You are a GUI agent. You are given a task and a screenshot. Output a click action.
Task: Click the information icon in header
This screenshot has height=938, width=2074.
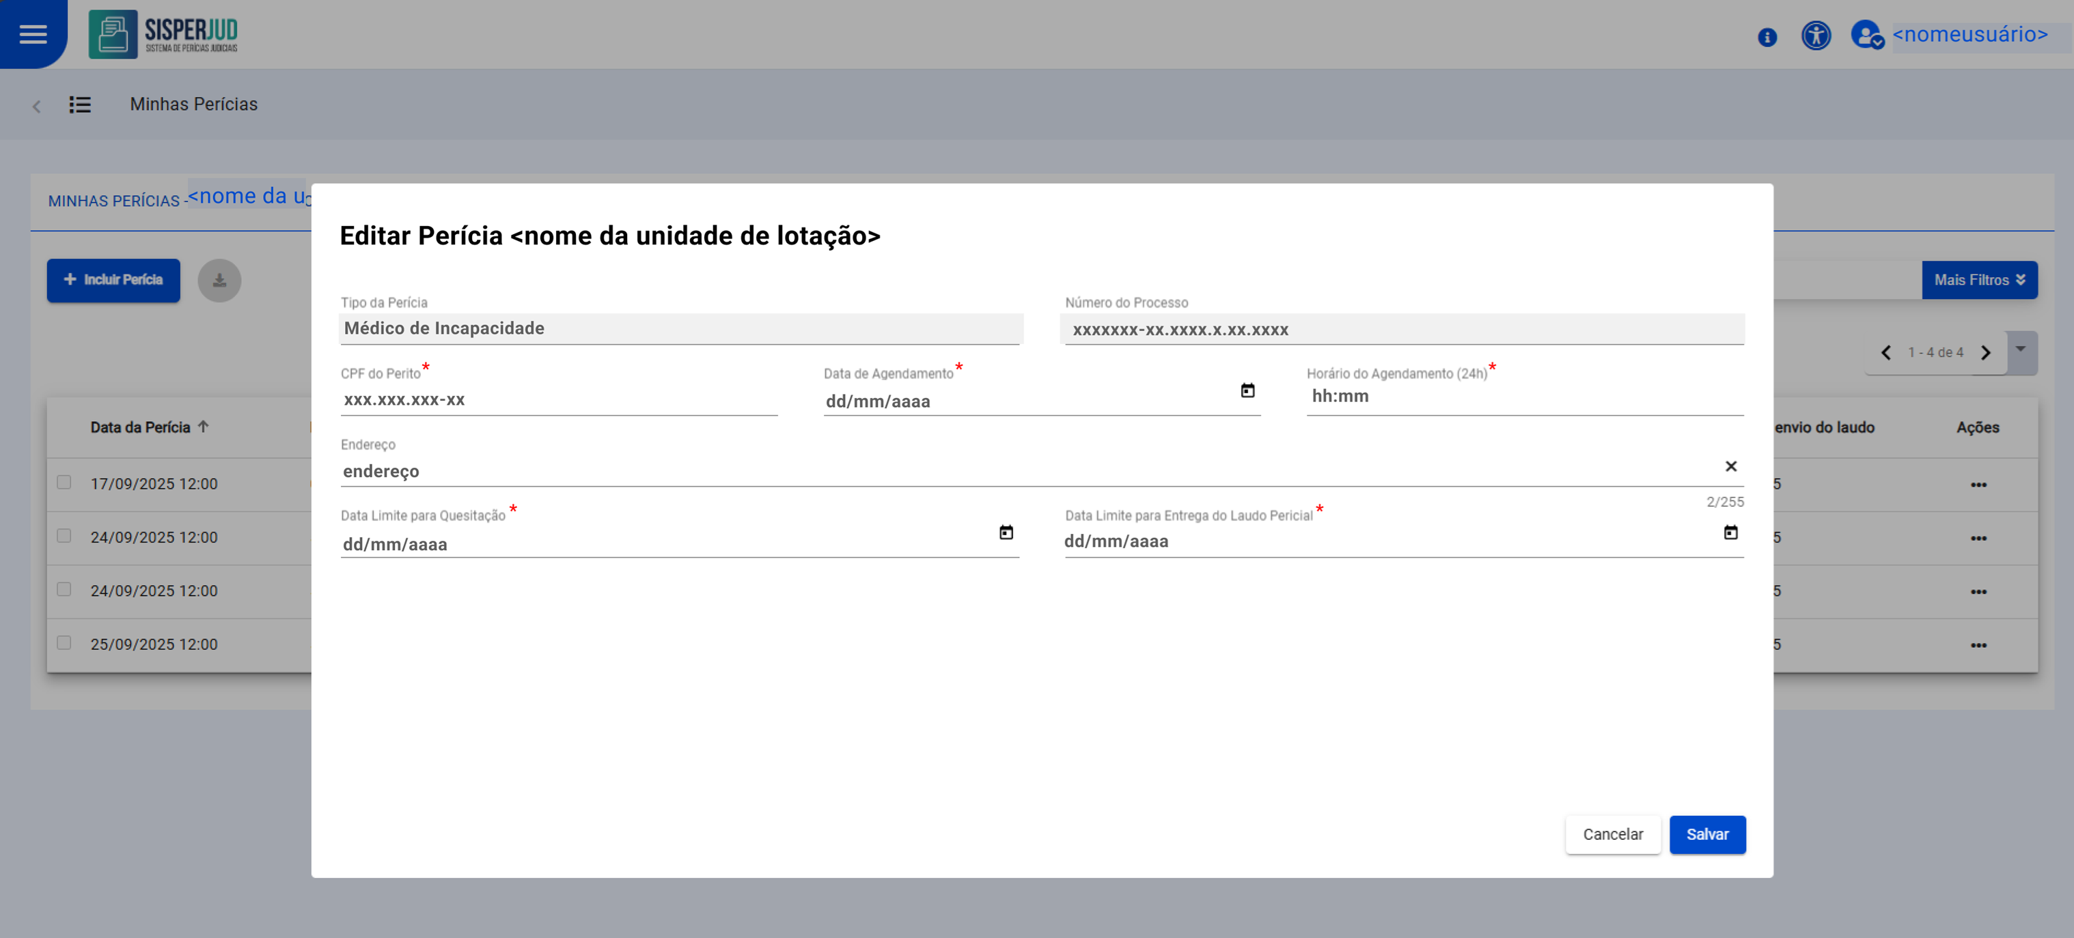click(1767, 37)
